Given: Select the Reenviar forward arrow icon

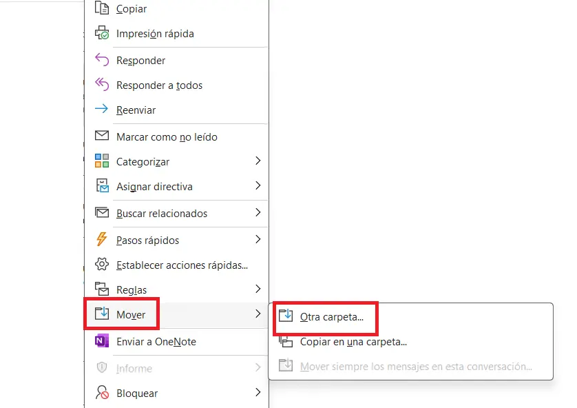Looking at the screenshot, I should (101, 110).
